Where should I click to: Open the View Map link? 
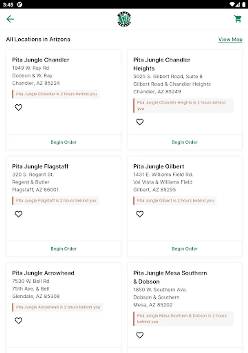(230, 40)
